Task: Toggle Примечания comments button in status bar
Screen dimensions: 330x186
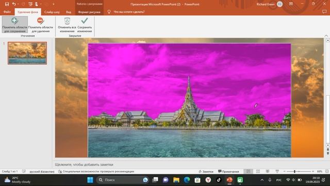Action: point(228,172)
